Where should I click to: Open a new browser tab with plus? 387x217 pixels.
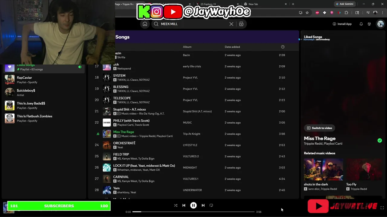293,4
